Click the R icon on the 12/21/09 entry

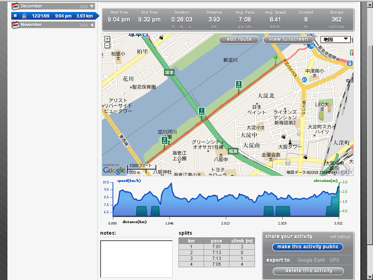coord(15,16)
